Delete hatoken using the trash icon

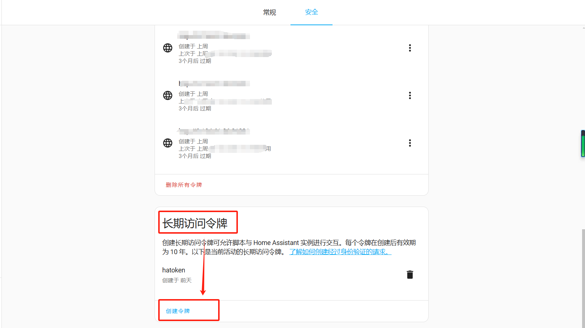tap(410, 275)
